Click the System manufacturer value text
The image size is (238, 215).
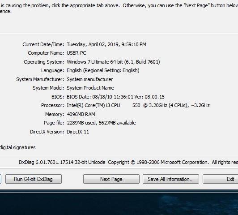(90, 79)
